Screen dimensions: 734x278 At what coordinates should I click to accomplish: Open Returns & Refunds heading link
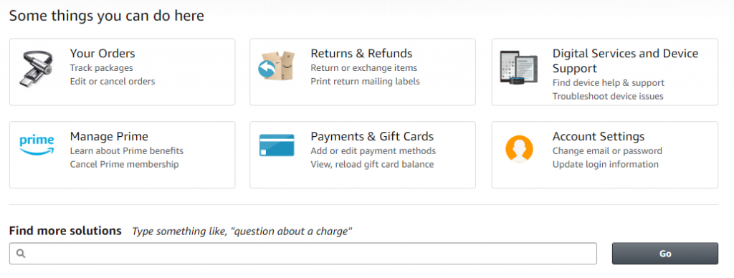pyautogui.click(x=361, y=53)
